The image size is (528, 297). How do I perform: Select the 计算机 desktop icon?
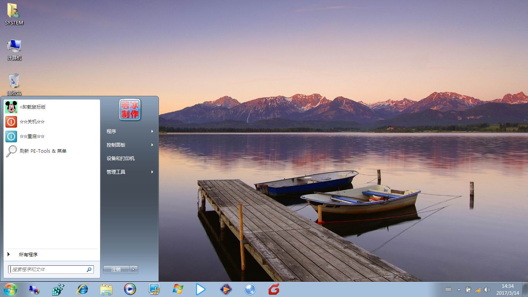[x=14, y=49]
